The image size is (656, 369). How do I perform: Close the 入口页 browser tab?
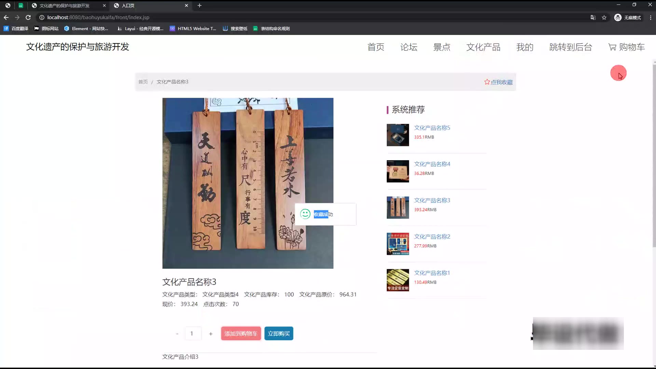(x=186, y=5)
